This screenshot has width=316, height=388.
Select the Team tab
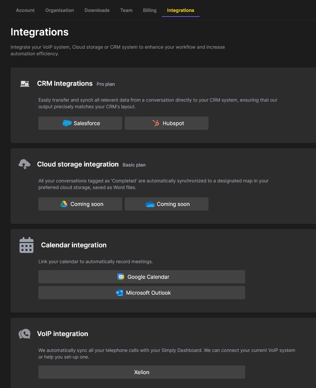coord(126,10)
